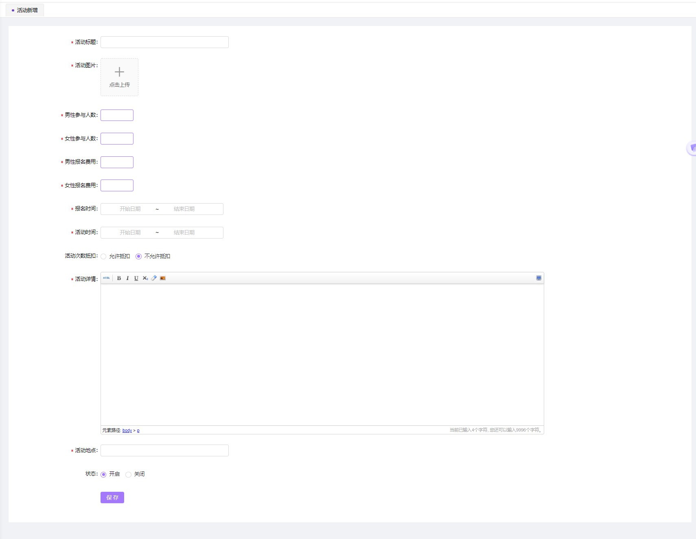Open the 报名时间 start date picker
696x539 pixels.
[x=130, y=209]
